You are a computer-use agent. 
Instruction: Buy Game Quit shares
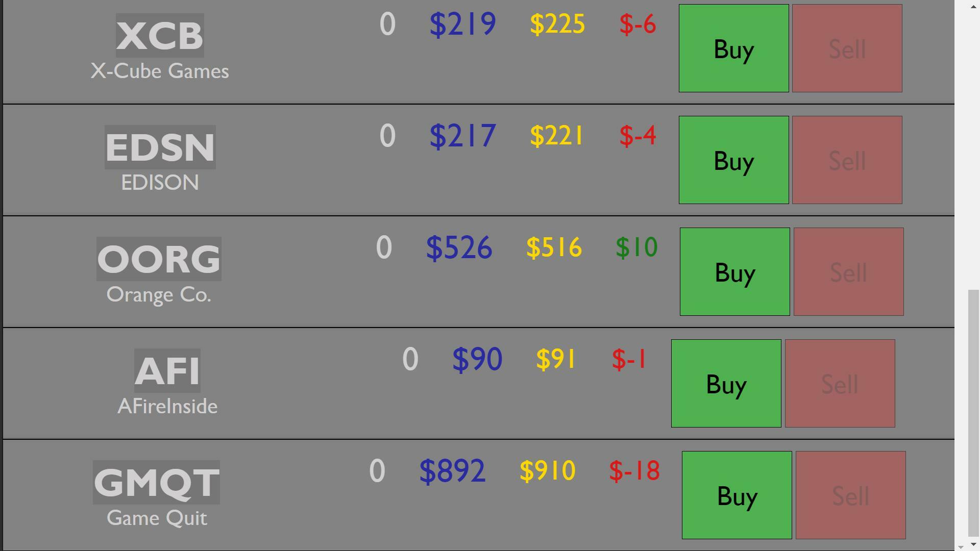click(737, 495)
